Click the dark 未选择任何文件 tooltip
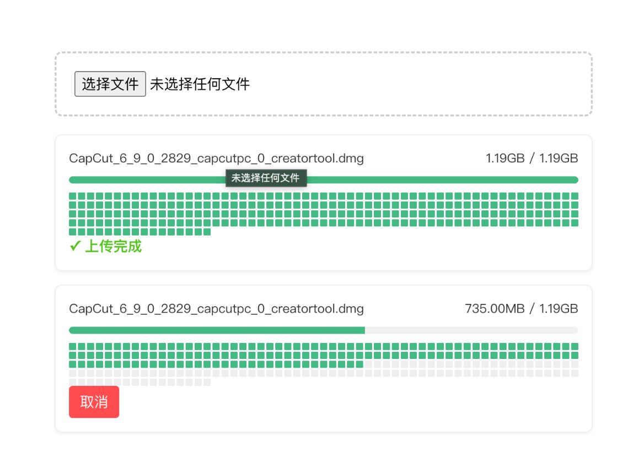The width and height of the screenshot is (633, 474). tap(266, 178)
